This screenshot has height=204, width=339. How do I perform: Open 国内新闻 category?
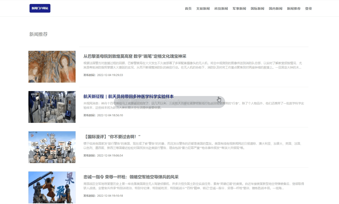275,9
